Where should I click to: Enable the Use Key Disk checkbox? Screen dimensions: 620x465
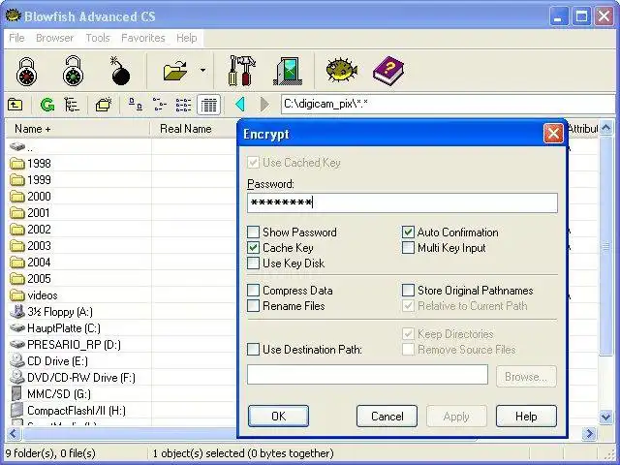(x=253, y=263)
